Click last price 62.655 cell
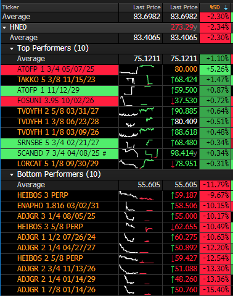The width and height of the screenshot is (233, 296). coord(181,227)
